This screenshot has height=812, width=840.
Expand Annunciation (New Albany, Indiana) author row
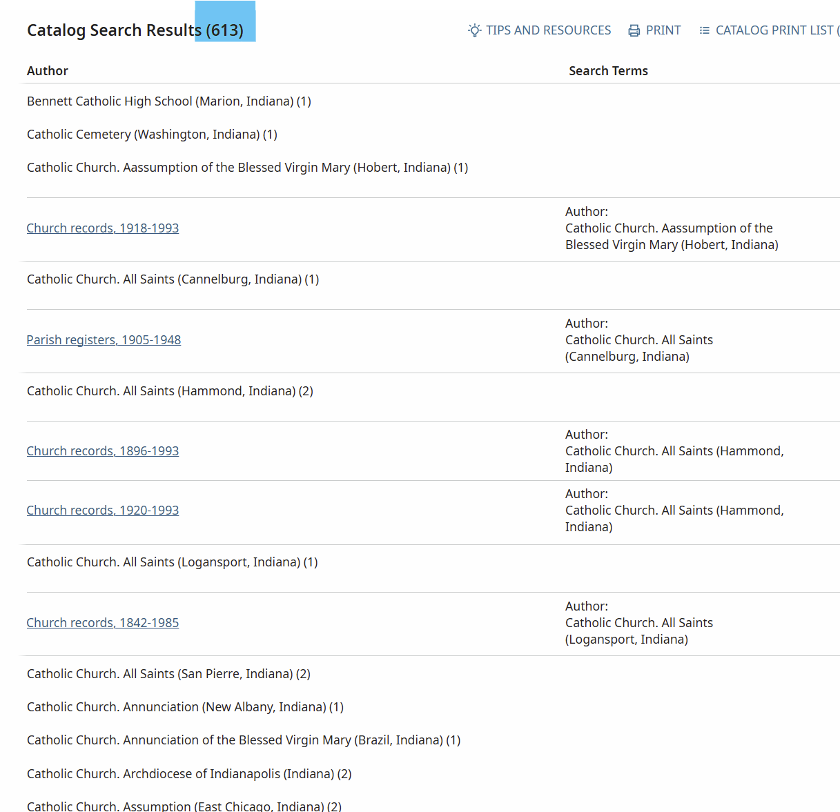(x=185, y=707)
